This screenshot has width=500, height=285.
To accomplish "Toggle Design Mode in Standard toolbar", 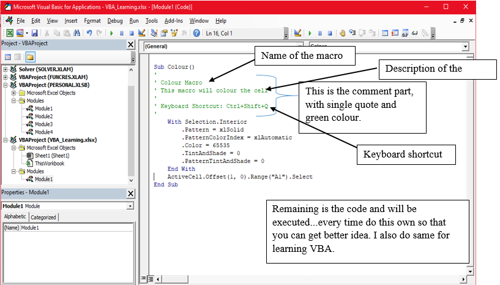I will coord(141,33).
